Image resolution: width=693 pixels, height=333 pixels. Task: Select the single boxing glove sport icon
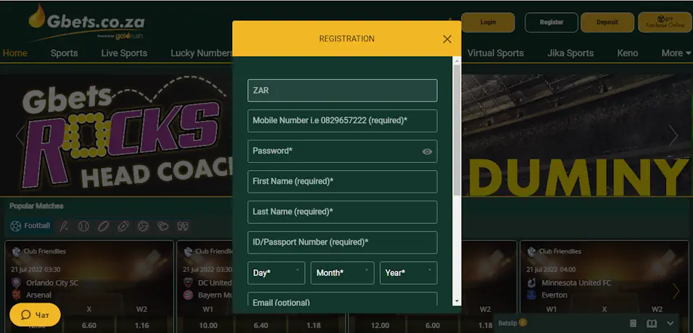pos(163,227)
